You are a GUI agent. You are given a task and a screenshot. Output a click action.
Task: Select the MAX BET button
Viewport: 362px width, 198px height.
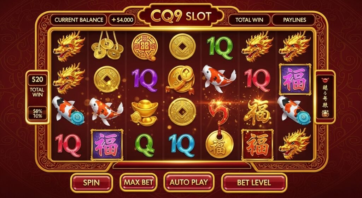pyautogui.click(x=139, y=182)
